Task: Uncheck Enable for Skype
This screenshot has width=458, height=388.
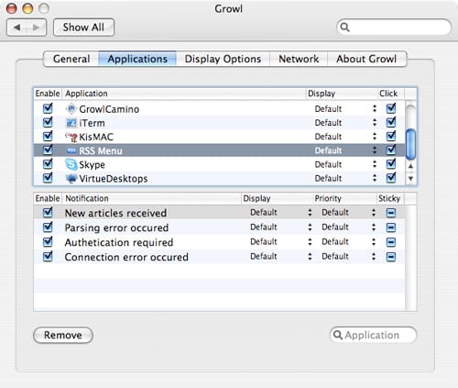Action: click(x=48, y=163)
